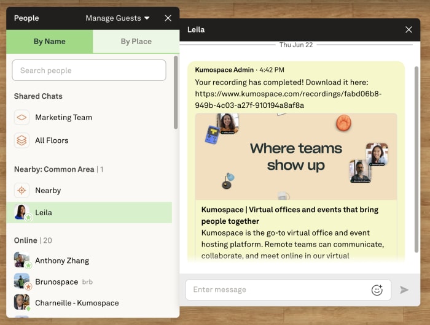Screen dimensions: 430x325
Task: Select the Marketing Team shared chat
Action: (89, 118)
